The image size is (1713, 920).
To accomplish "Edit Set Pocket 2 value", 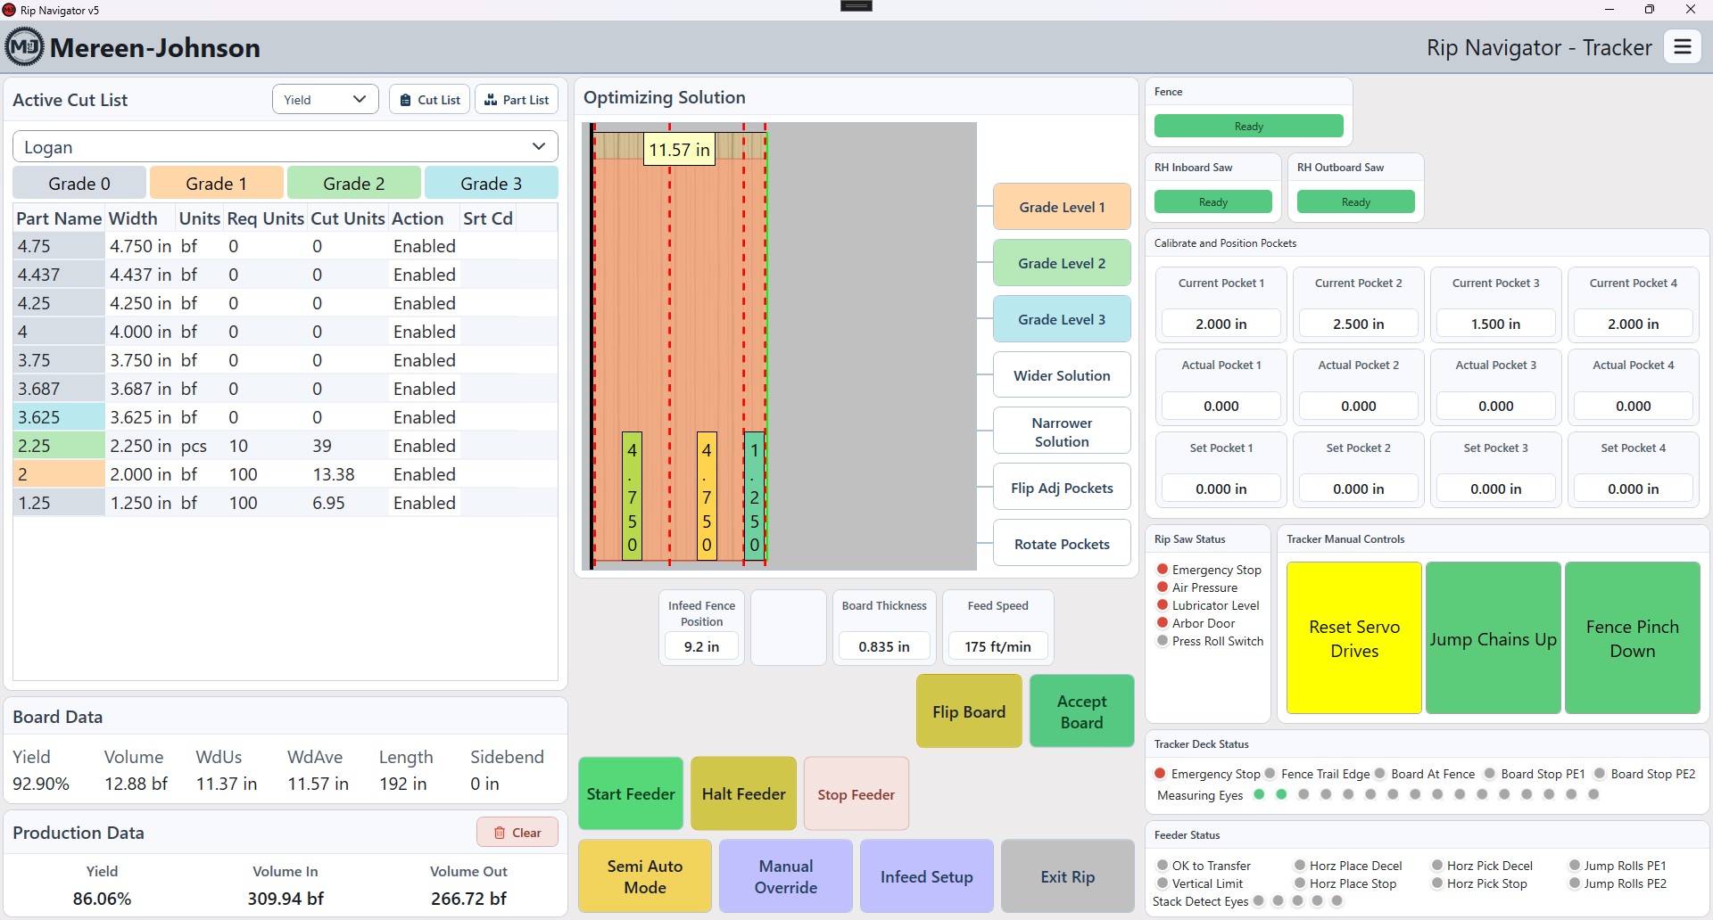I will [x=1359, y=489].
